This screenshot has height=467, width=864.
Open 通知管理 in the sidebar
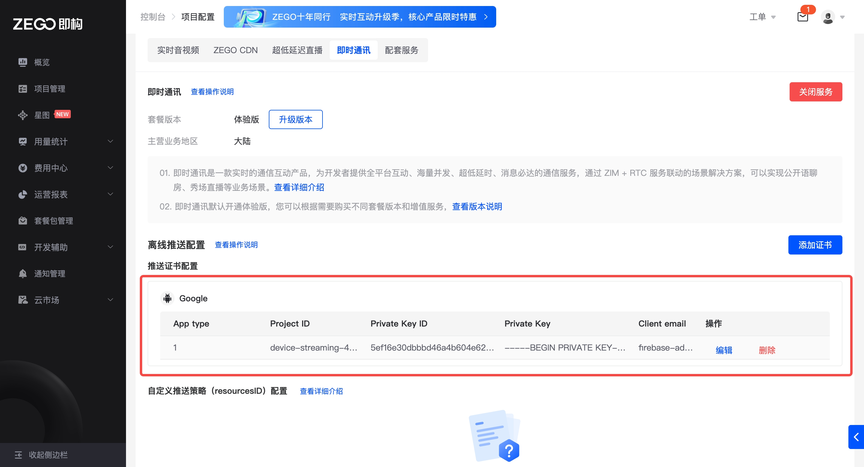49,274
